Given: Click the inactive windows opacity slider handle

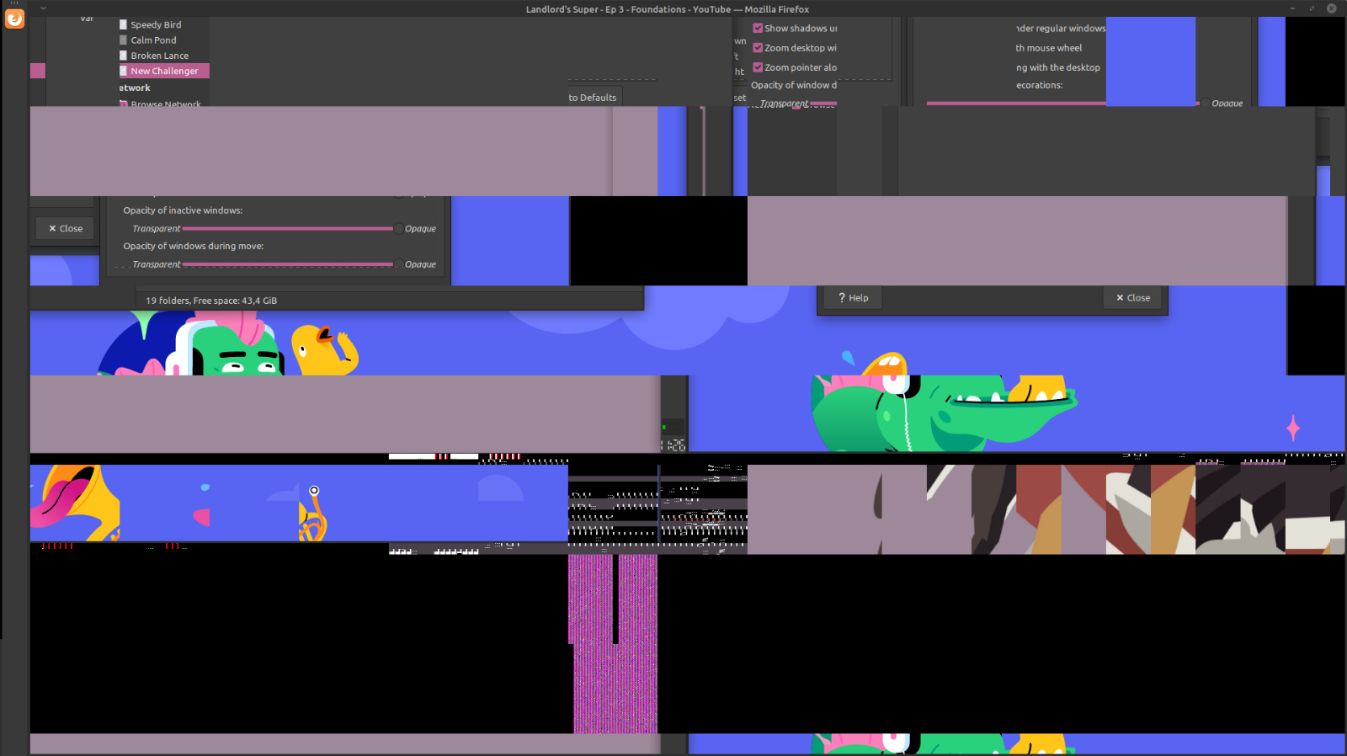Looking at the screenshot, I should [x=398, y=228].
